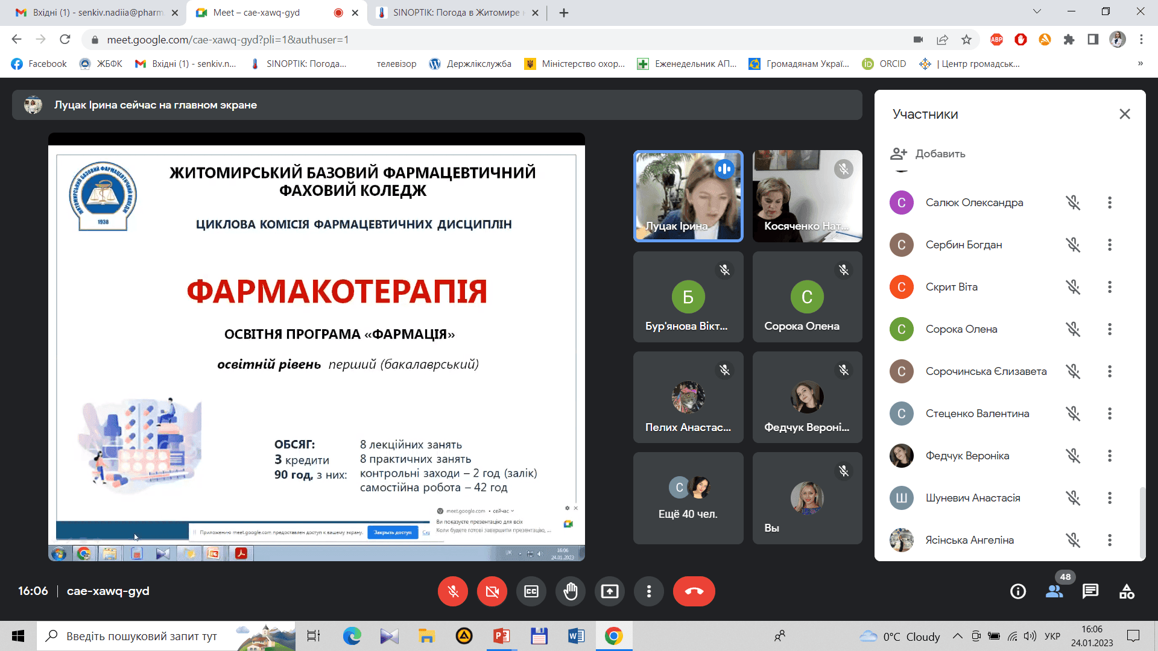Viewport: 1158px width, 651px height.
Task: Open the AdBlock Plus extension icon
Action: point(996,40)
